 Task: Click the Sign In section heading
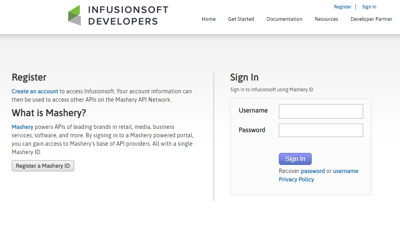[x=244, y=77]
